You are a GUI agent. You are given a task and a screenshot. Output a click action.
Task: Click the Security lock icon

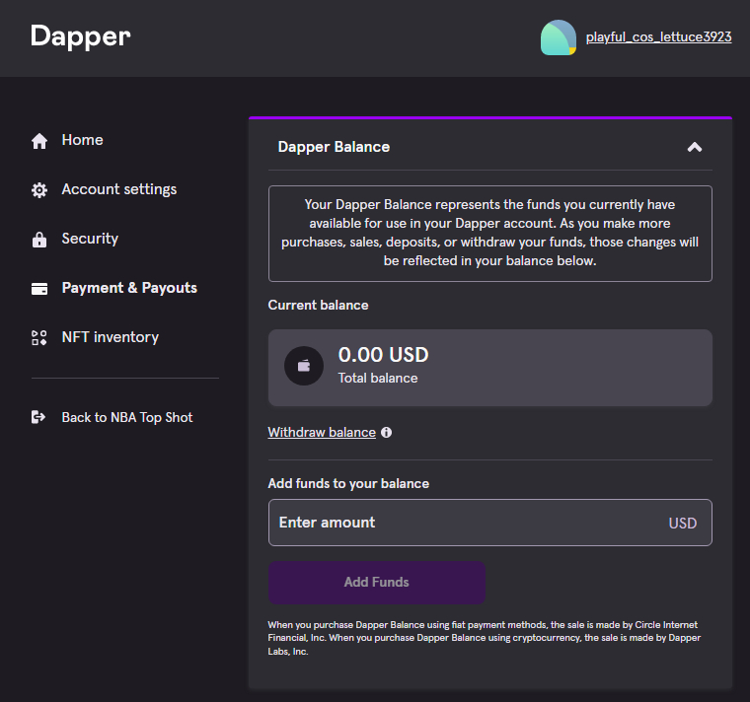pyautogui.click(x=39, y=240)
